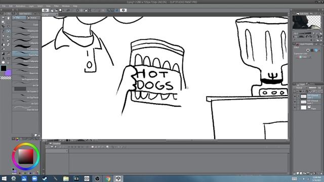Choose the topmost G-pen sub tool

coord(25,24)
